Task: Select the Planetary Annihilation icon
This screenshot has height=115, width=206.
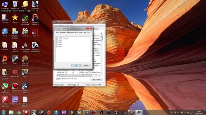Action: click(35, 47)
